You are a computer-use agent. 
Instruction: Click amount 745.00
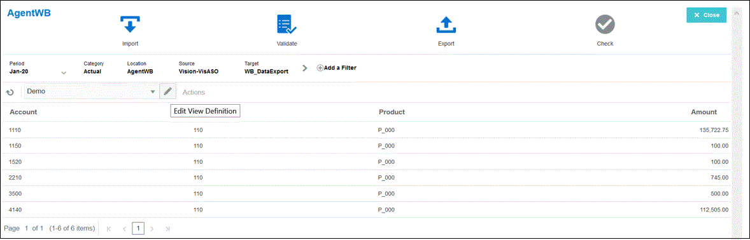[x=719, y=178]
